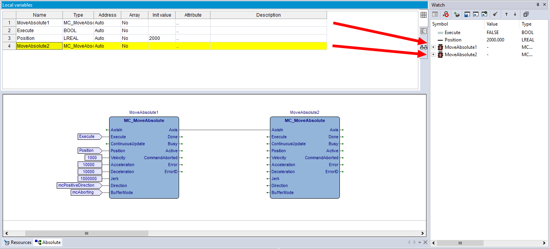This screenshot has height=249, width=550.
Task: Click the clear watch list brush icon
Action: (x=495, y=14)
